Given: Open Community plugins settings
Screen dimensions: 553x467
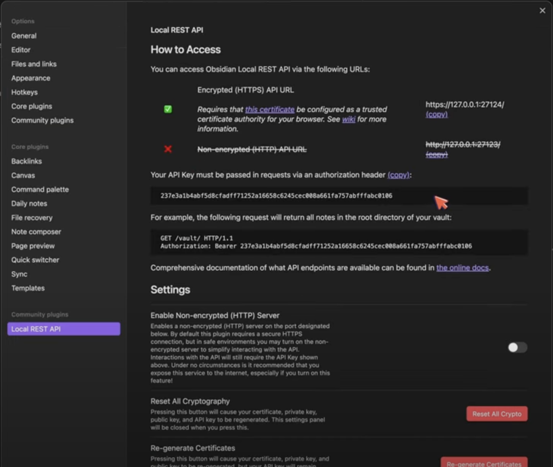Looking at the screenshot, I should coord(42,120).
